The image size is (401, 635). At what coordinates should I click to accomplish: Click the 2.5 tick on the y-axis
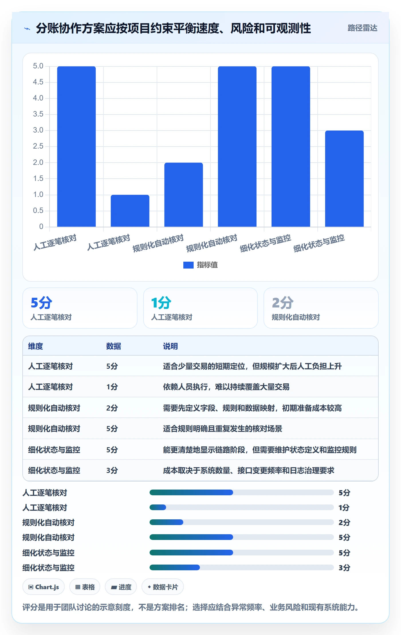pyautogui.click(x=38, y=146)
